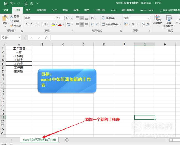The width and height of the screenshot is (180, 145).
Task: Click the increase font size icon
Action: (67, 18)
